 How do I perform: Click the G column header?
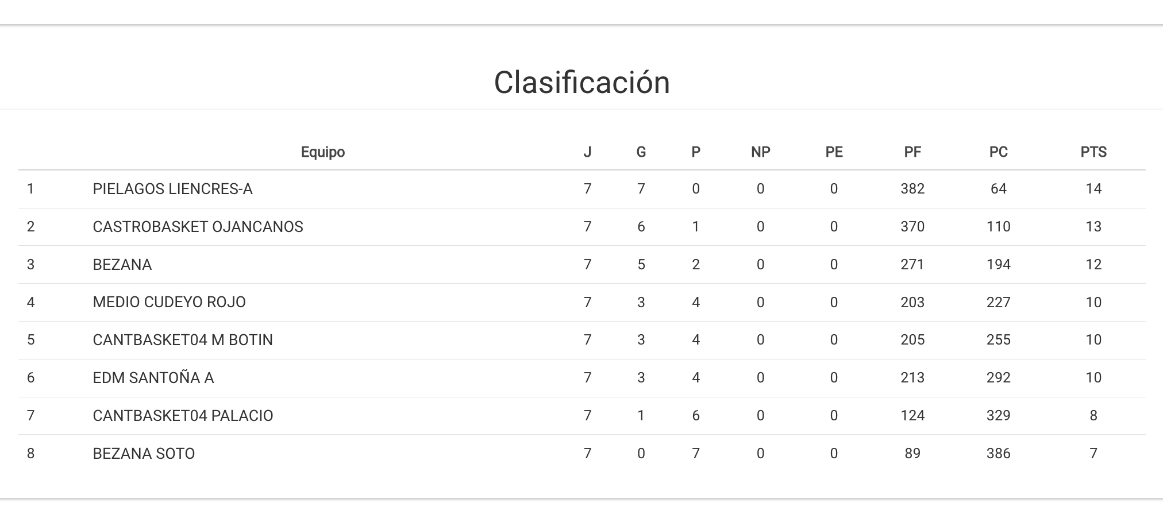[641, 152]
